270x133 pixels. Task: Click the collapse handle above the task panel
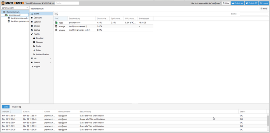(x=135, y=104)
